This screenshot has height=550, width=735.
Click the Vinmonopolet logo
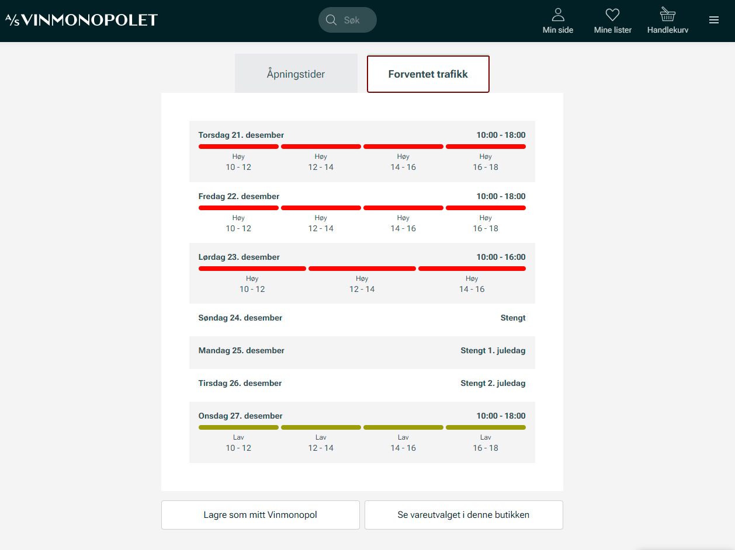click(x=82, y=20)
